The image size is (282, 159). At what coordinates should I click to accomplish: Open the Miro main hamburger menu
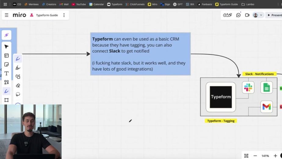pyautogui.click(x=6, y=15)
